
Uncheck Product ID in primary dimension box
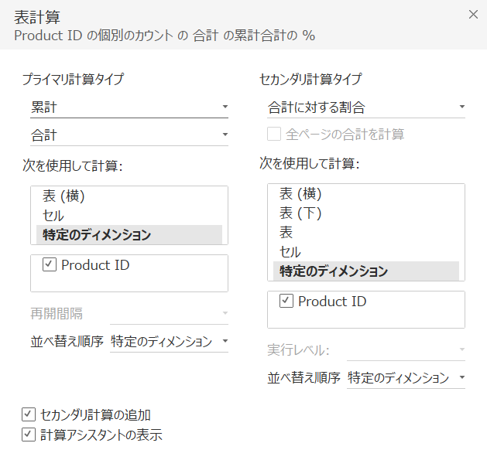click(50, 265)
